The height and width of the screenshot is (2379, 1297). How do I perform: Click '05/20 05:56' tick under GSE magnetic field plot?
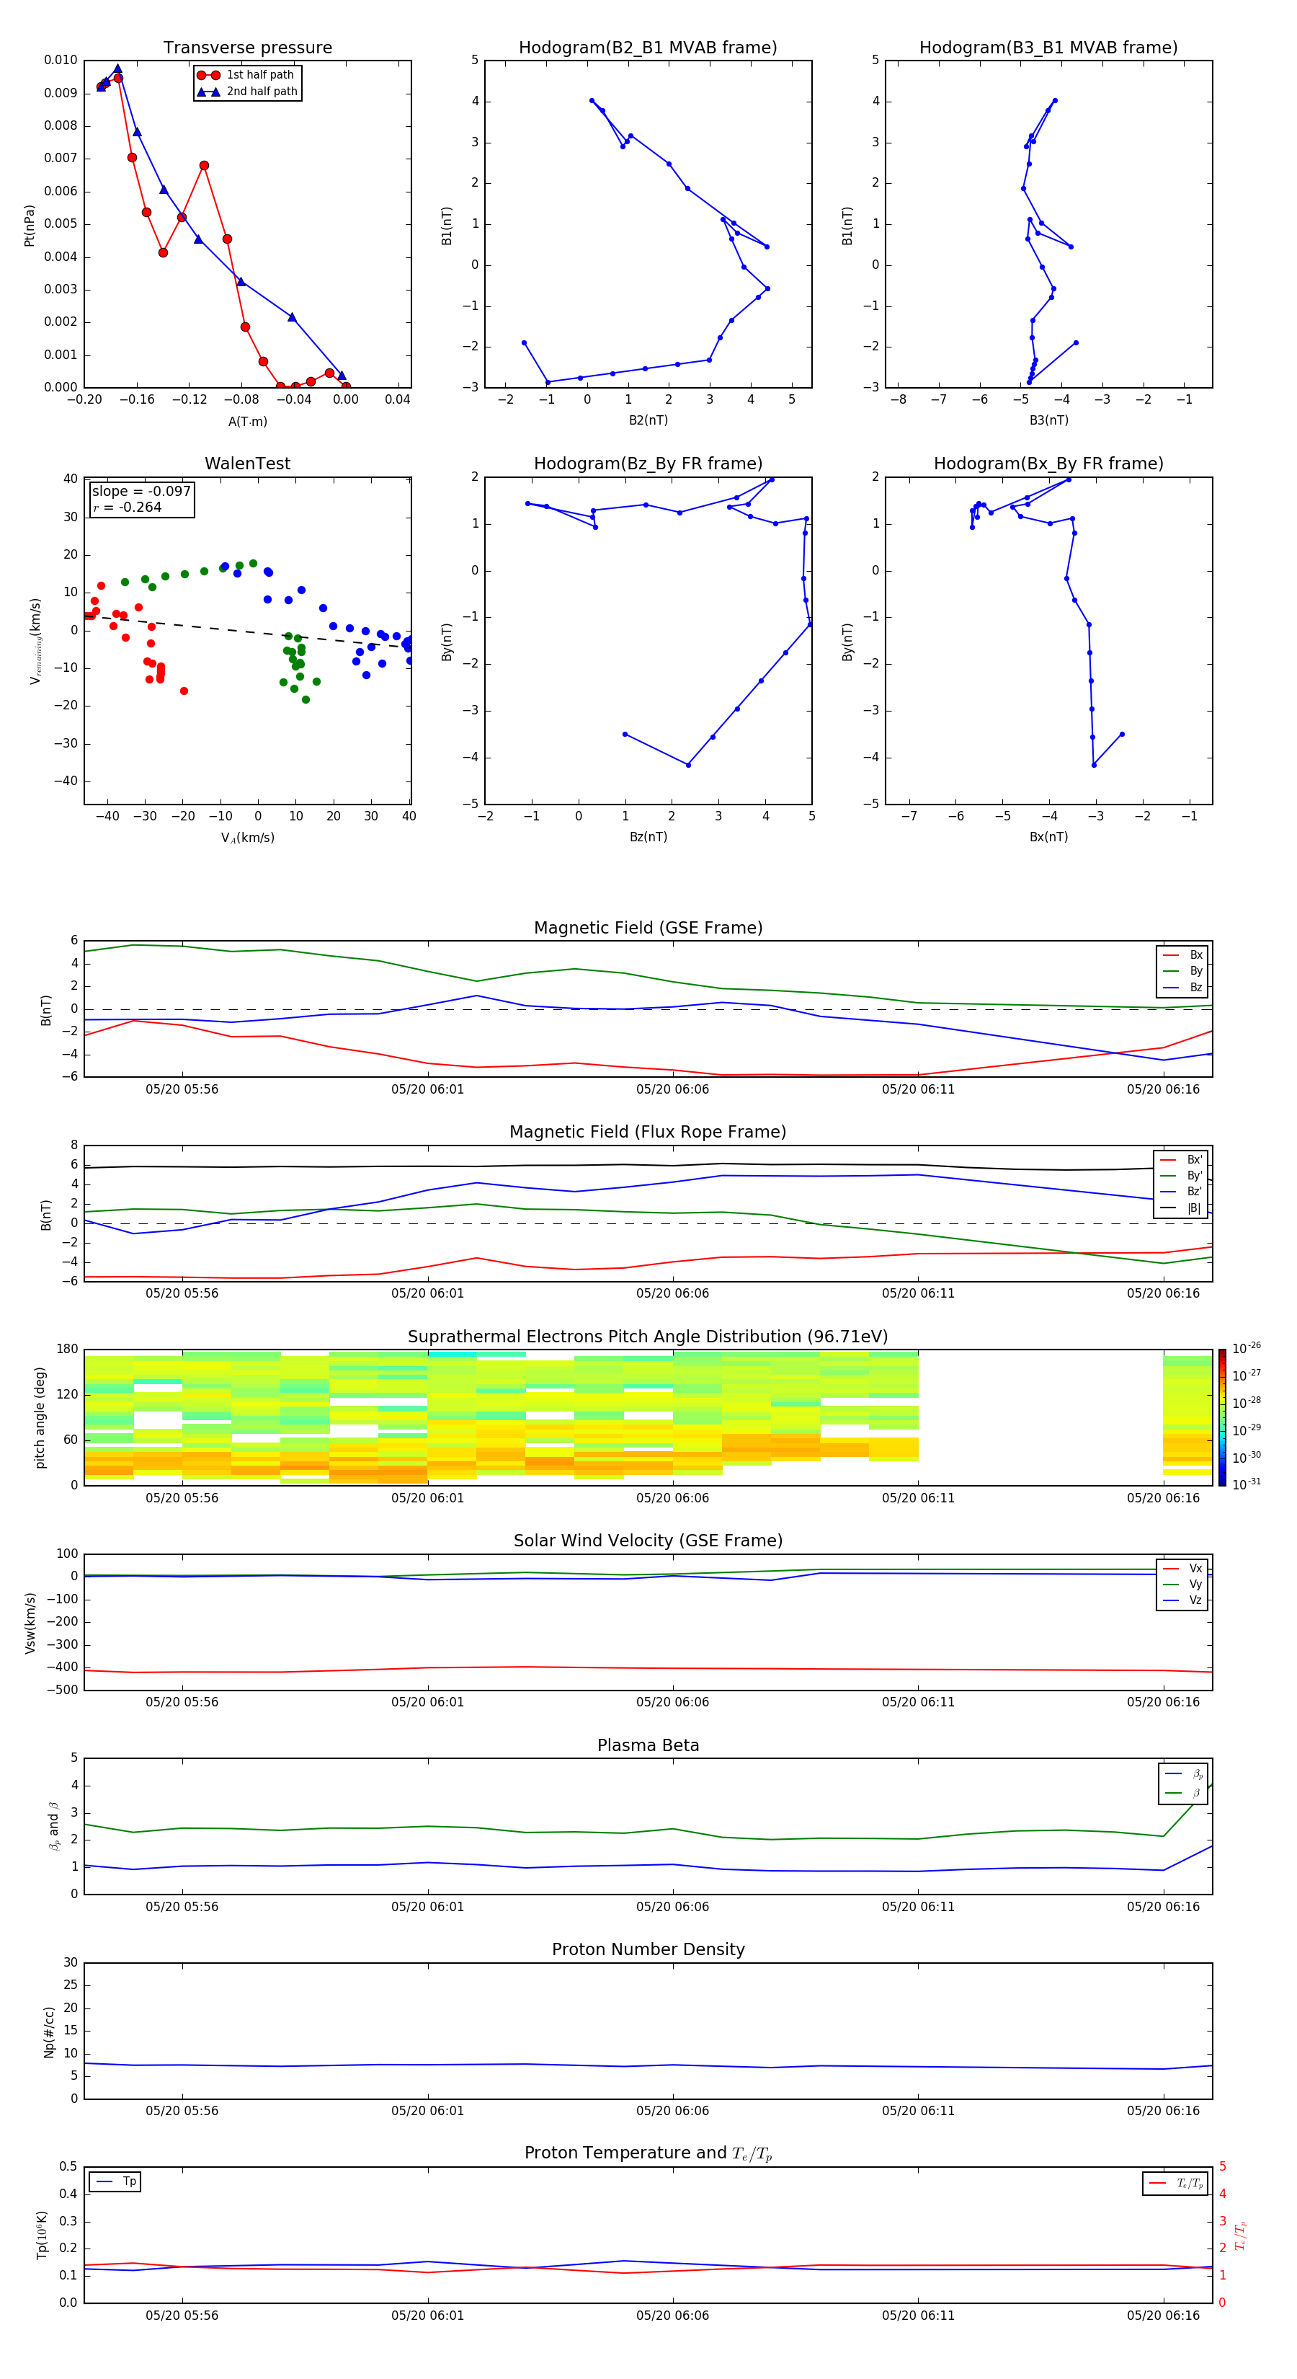pyautogui.click(x=182, y=1090)
